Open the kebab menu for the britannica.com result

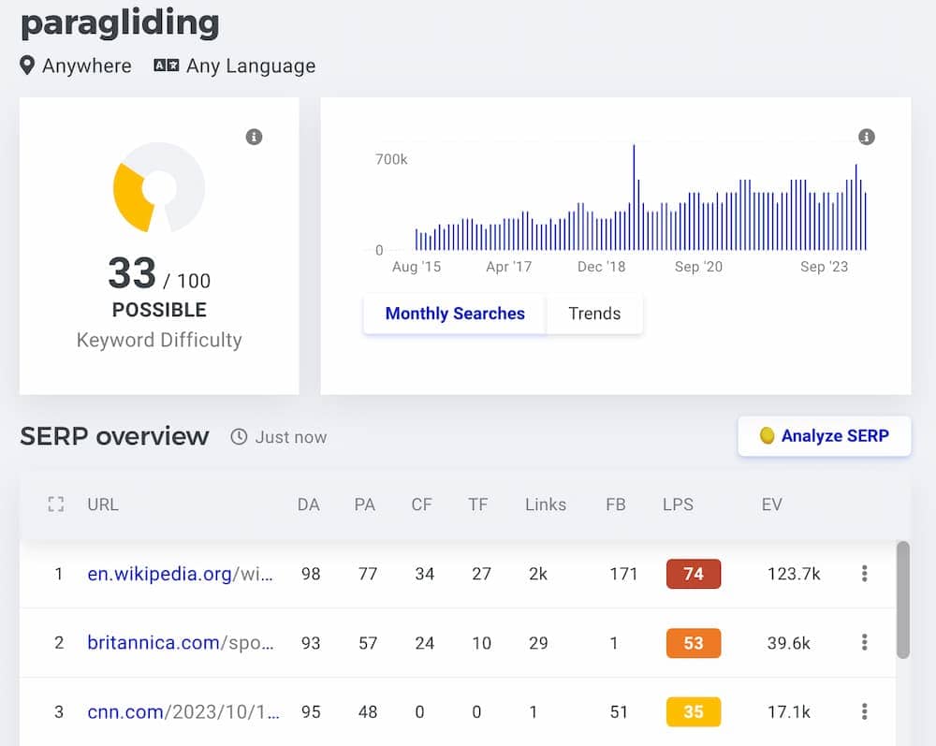pos(864,642)
